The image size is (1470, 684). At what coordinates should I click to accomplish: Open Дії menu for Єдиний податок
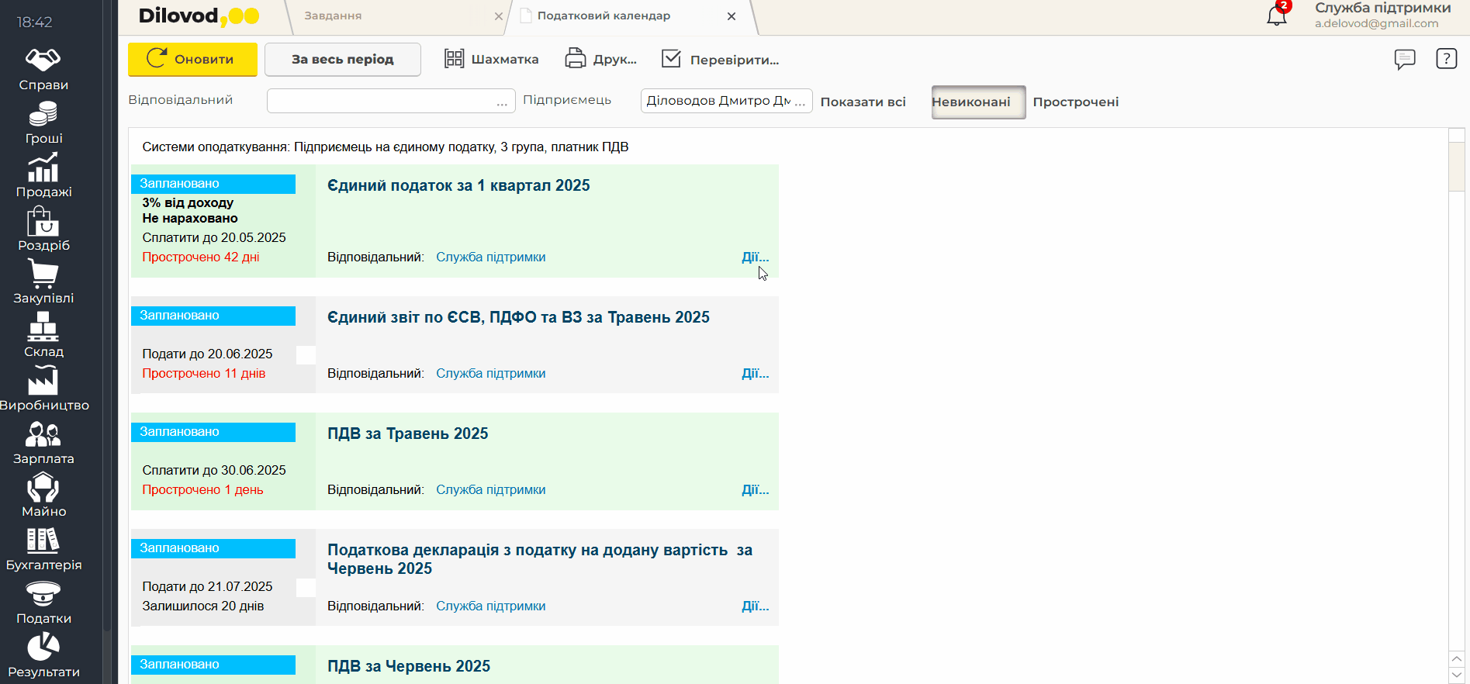tap(754, 257)
